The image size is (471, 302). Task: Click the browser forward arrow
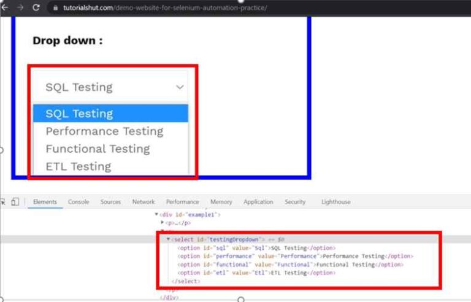coord(20,7)
